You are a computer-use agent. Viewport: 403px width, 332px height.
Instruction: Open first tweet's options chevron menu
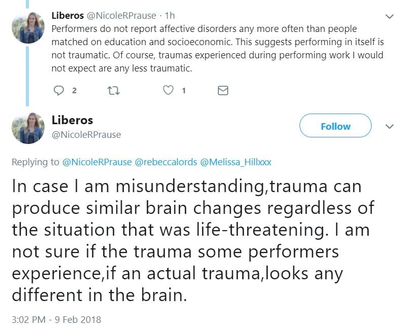[x=389, y=16]
